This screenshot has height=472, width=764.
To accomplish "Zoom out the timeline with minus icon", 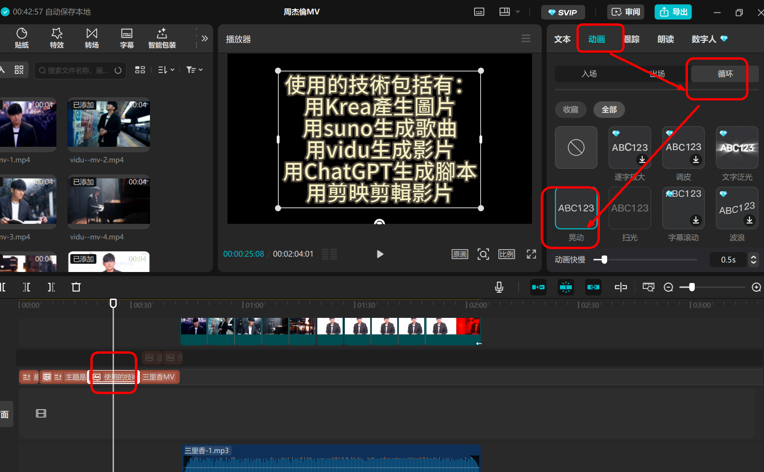I will coord(669,287).
